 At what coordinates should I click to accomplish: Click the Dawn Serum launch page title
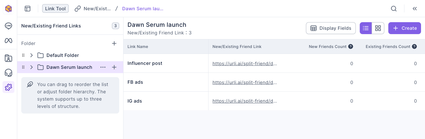157,25
